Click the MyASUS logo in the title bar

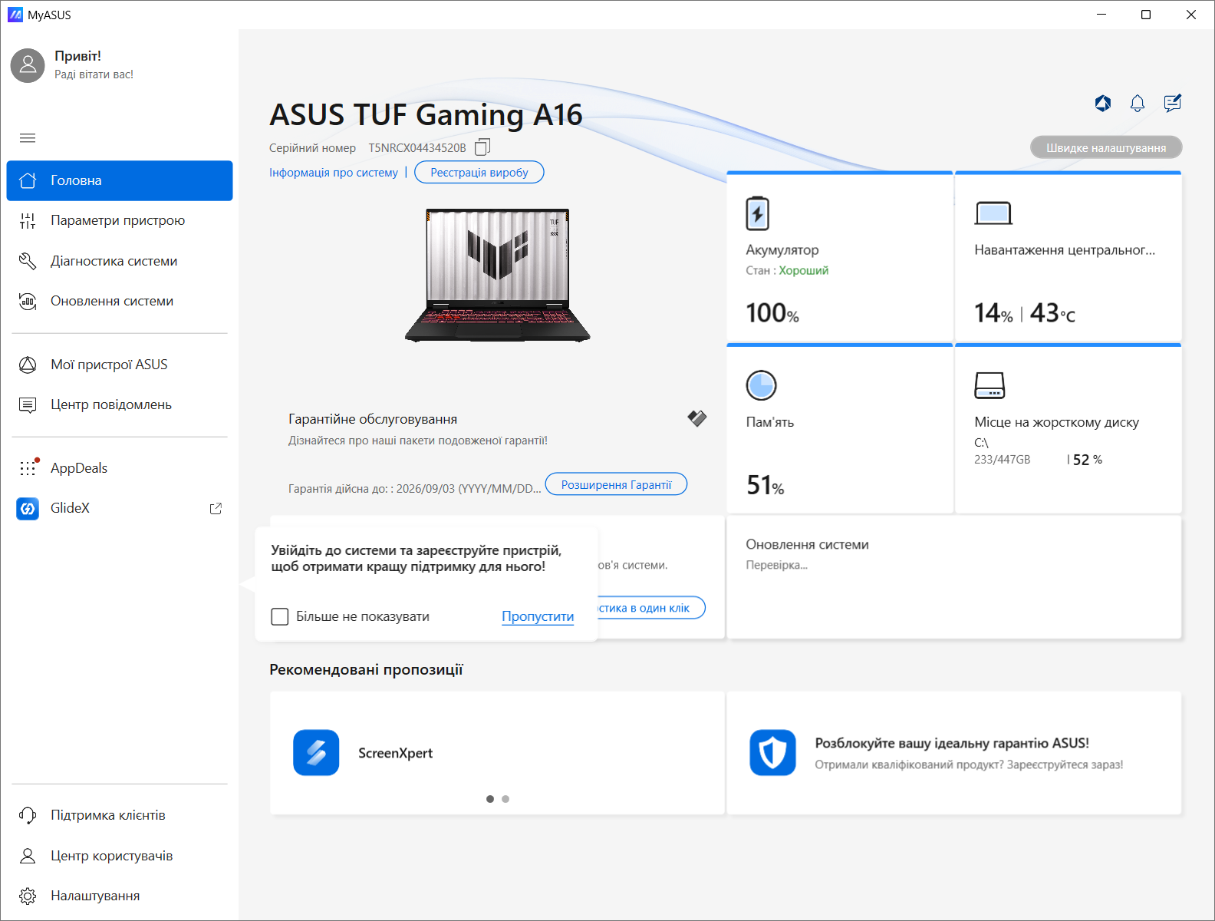point(15,15)
